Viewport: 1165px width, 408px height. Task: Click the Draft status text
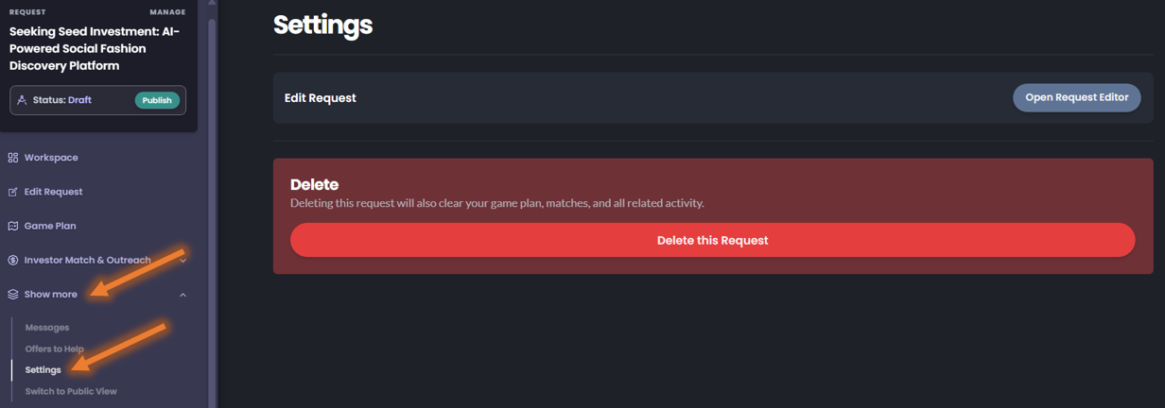[79, 100]
